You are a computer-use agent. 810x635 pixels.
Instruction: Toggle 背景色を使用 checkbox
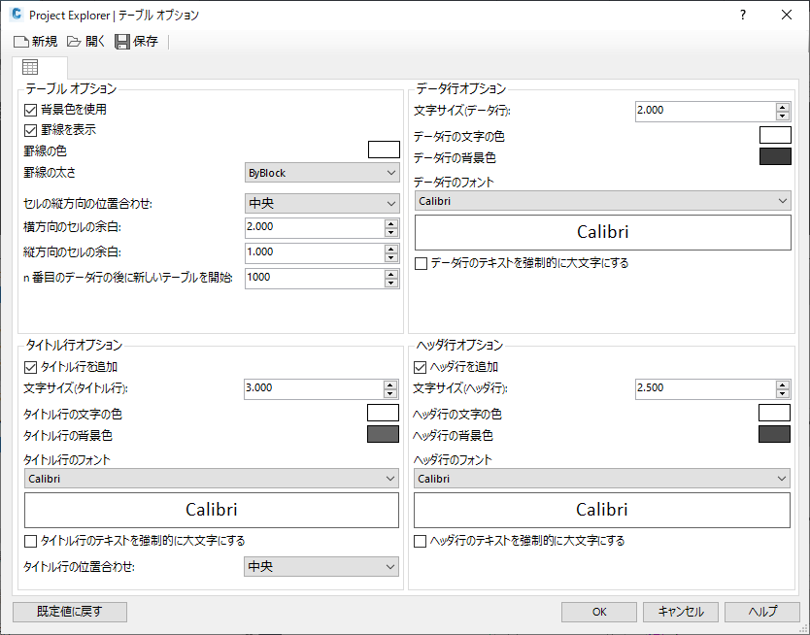pos(30,111)
